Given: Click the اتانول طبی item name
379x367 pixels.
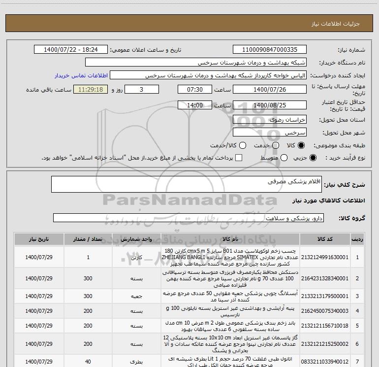Looking at the screenshot, I should (230, 362).
